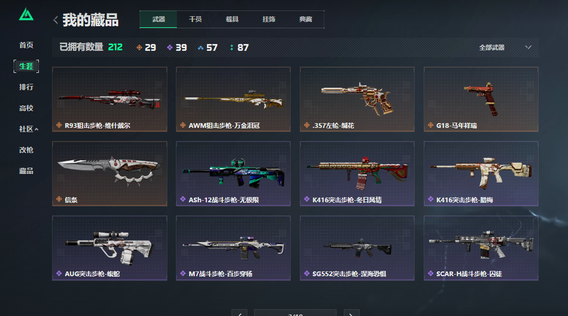The image size is (568, 316).
Task: Open the 挂饰 tab
Action: [x=269, y=19]
